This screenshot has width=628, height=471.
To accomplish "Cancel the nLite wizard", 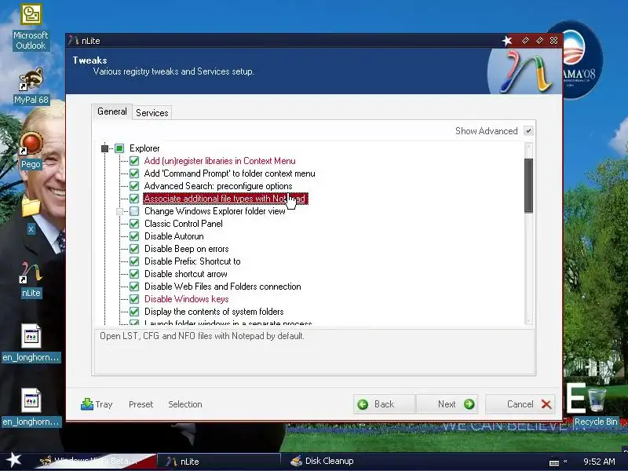I will tap(520, 404).
